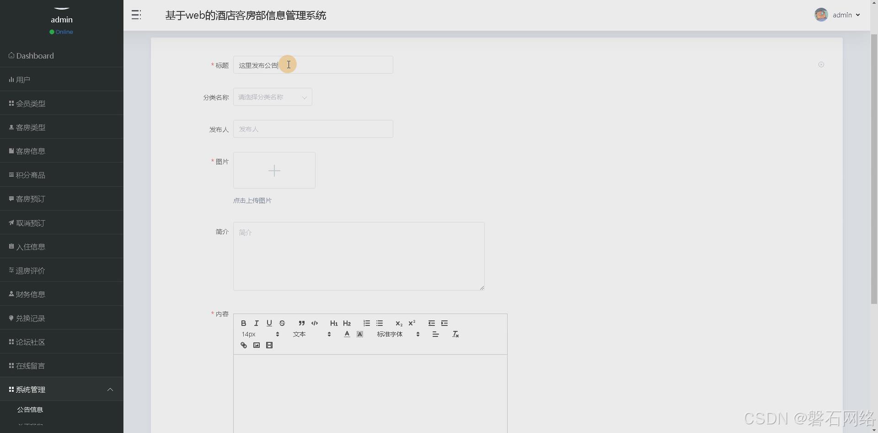This screenshot has width=878, height=433.
Task: Open the admin account dropdown
Action: point(843,15)
